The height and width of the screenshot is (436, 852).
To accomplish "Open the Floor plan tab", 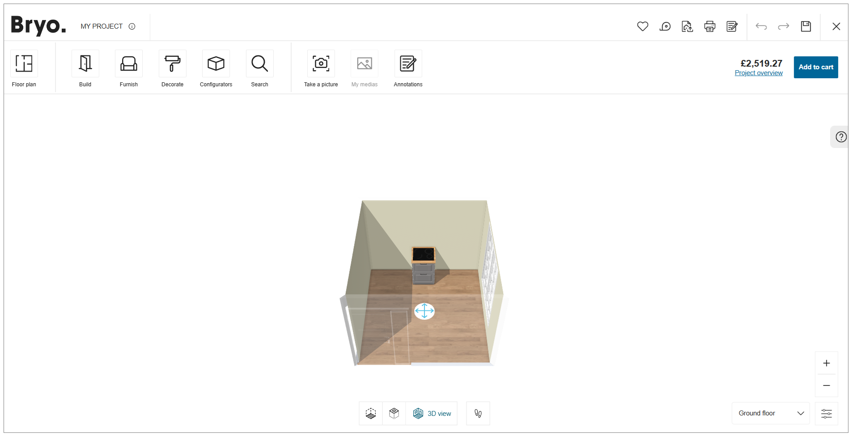I will 24,68.
